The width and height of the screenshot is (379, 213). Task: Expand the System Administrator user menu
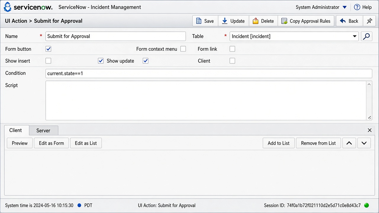tap(321, 7)
